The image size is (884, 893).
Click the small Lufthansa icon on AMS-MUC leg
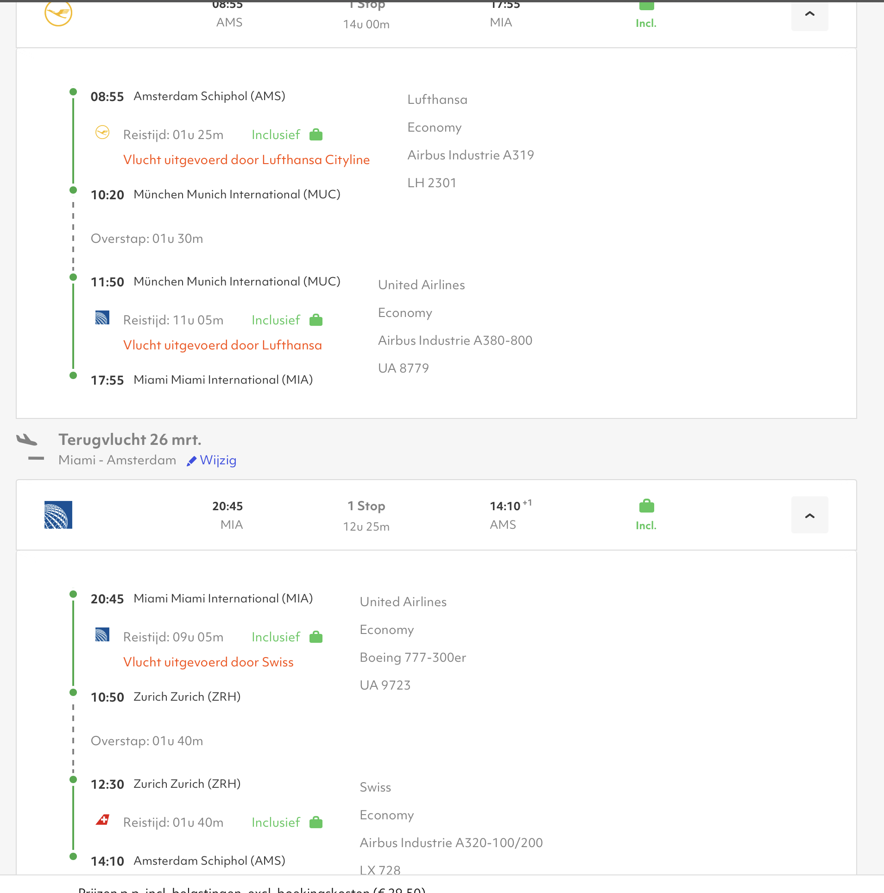[102, 133]
